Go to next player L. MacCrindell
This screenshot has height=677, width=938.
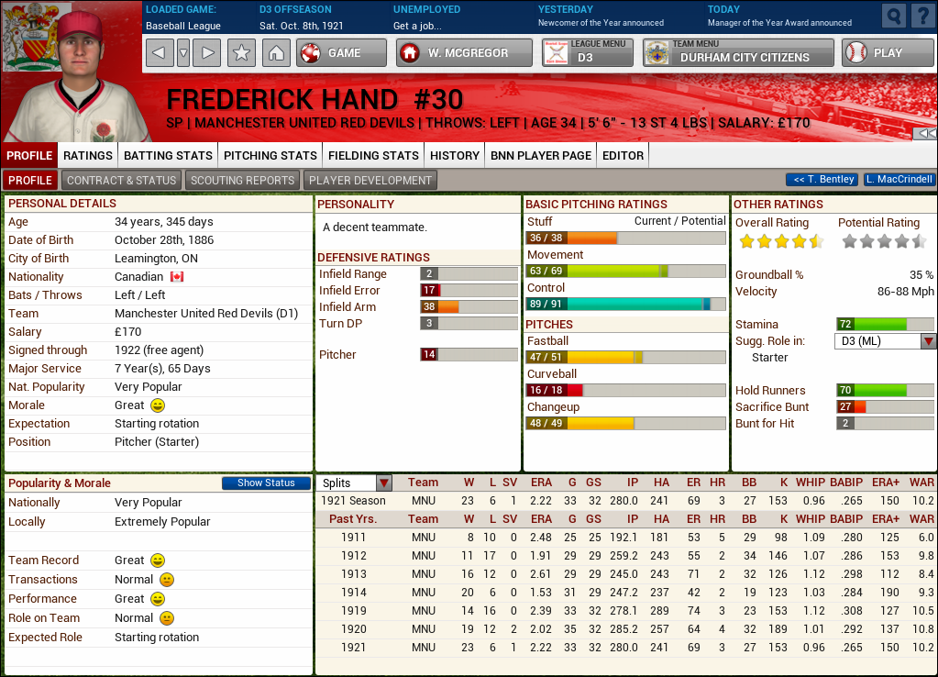[899, 179]
